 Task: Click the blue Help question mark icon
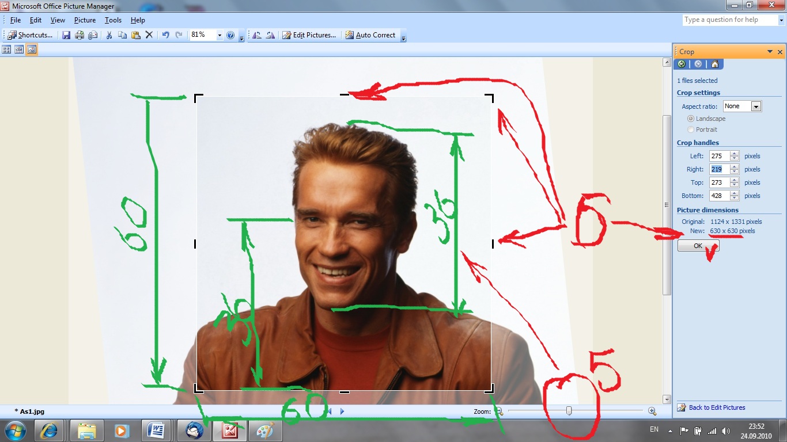pos(230,35)
